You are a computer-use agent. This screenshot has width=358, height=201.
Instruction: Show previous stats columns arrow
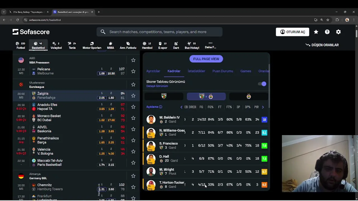point(181,107)
